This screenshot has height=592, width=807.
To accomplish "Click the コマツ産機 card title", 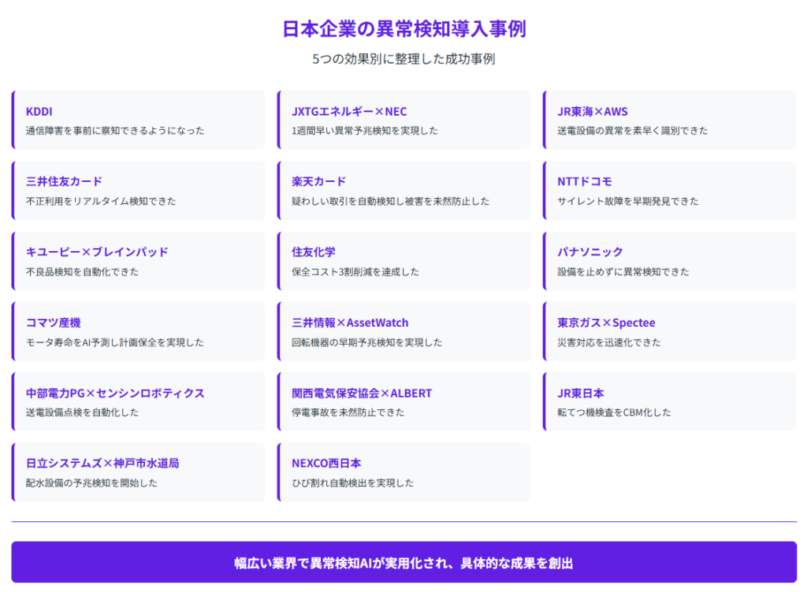I will 54,323.
